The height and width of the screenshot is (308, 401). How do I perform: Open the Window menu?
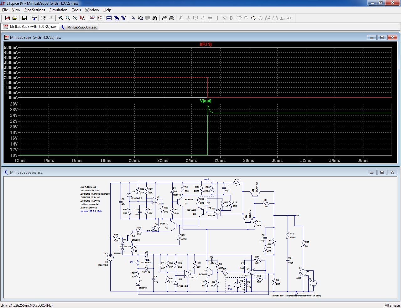click(92, 10)
